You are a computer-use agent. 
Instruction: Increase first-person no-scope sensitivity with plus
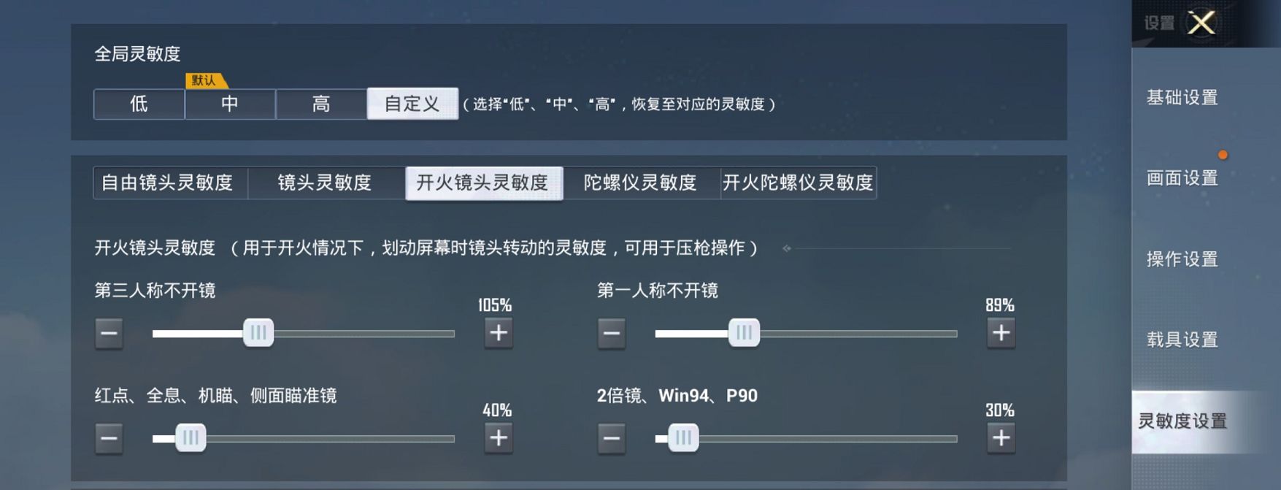tap(1001, 333)
